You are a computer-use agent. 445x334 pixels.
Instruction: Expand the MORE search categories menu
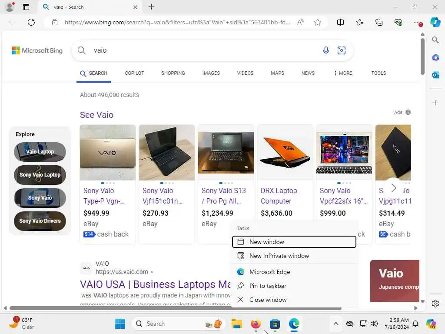[x=343, y=73]
